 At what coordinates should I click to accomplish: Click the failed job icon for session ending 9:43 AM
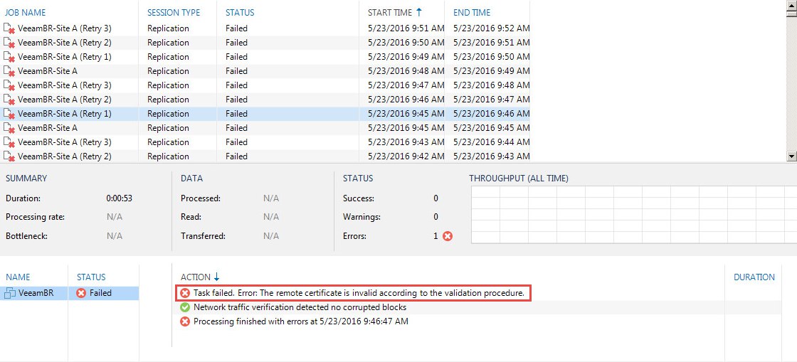click(9, 157)
